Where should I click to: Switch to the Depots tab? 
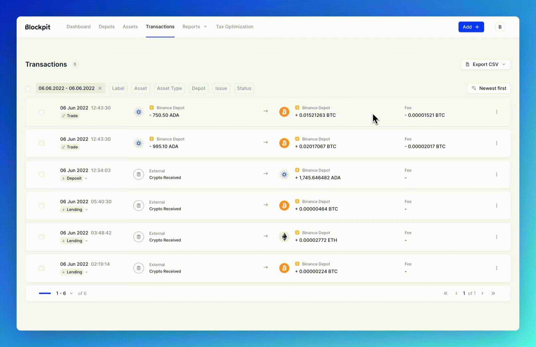point(106,27)
